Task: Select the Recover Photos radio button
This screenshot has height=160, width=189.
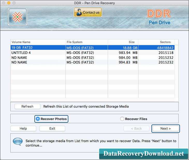Action: coord(51,119)
